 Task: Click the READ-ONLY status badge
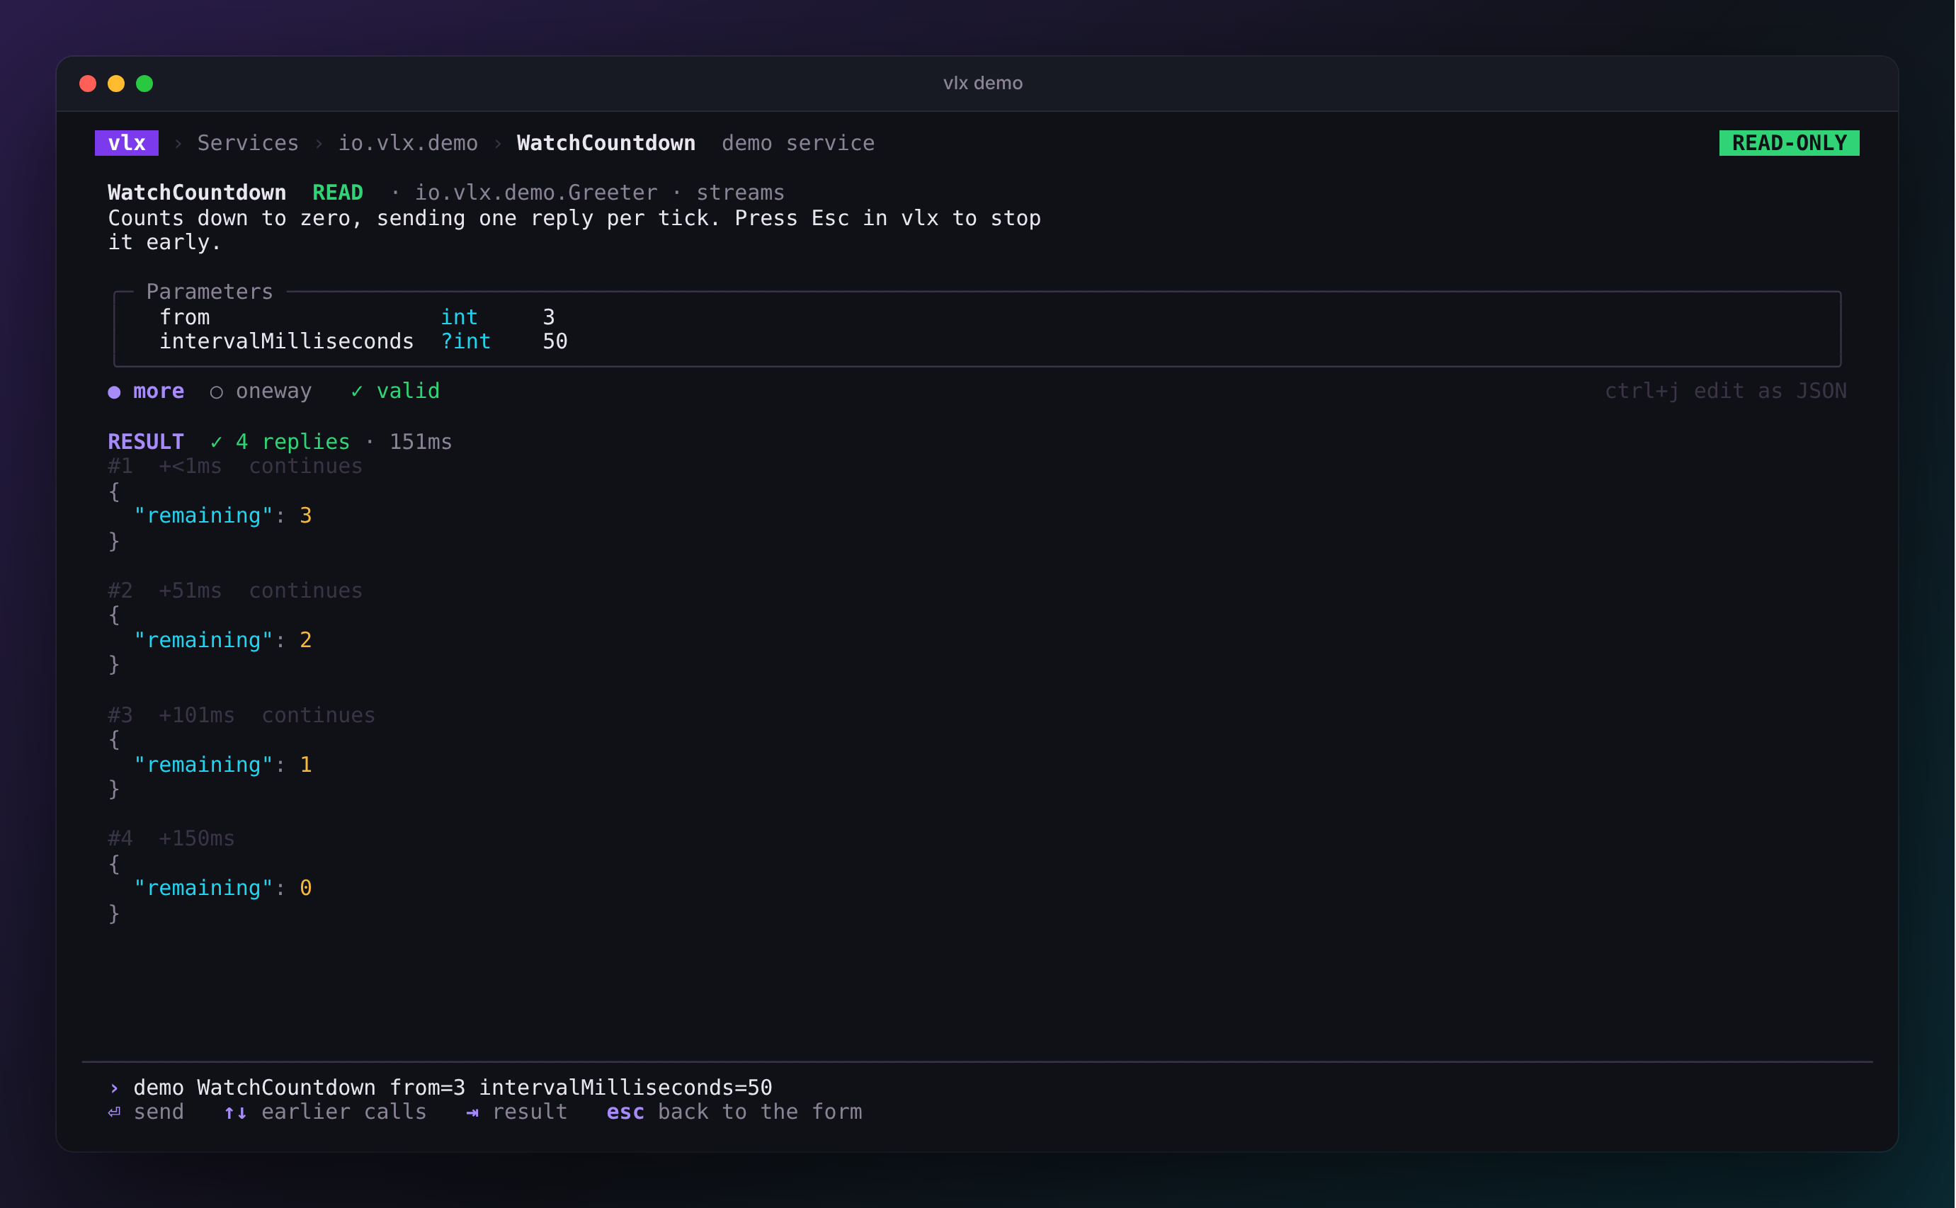tap(1789, 143)
